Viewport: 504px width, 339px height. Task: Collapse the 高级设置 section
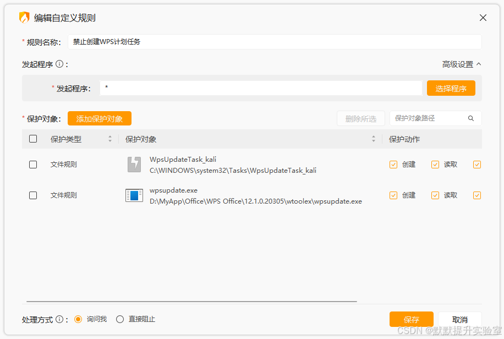tap(462, 64)
